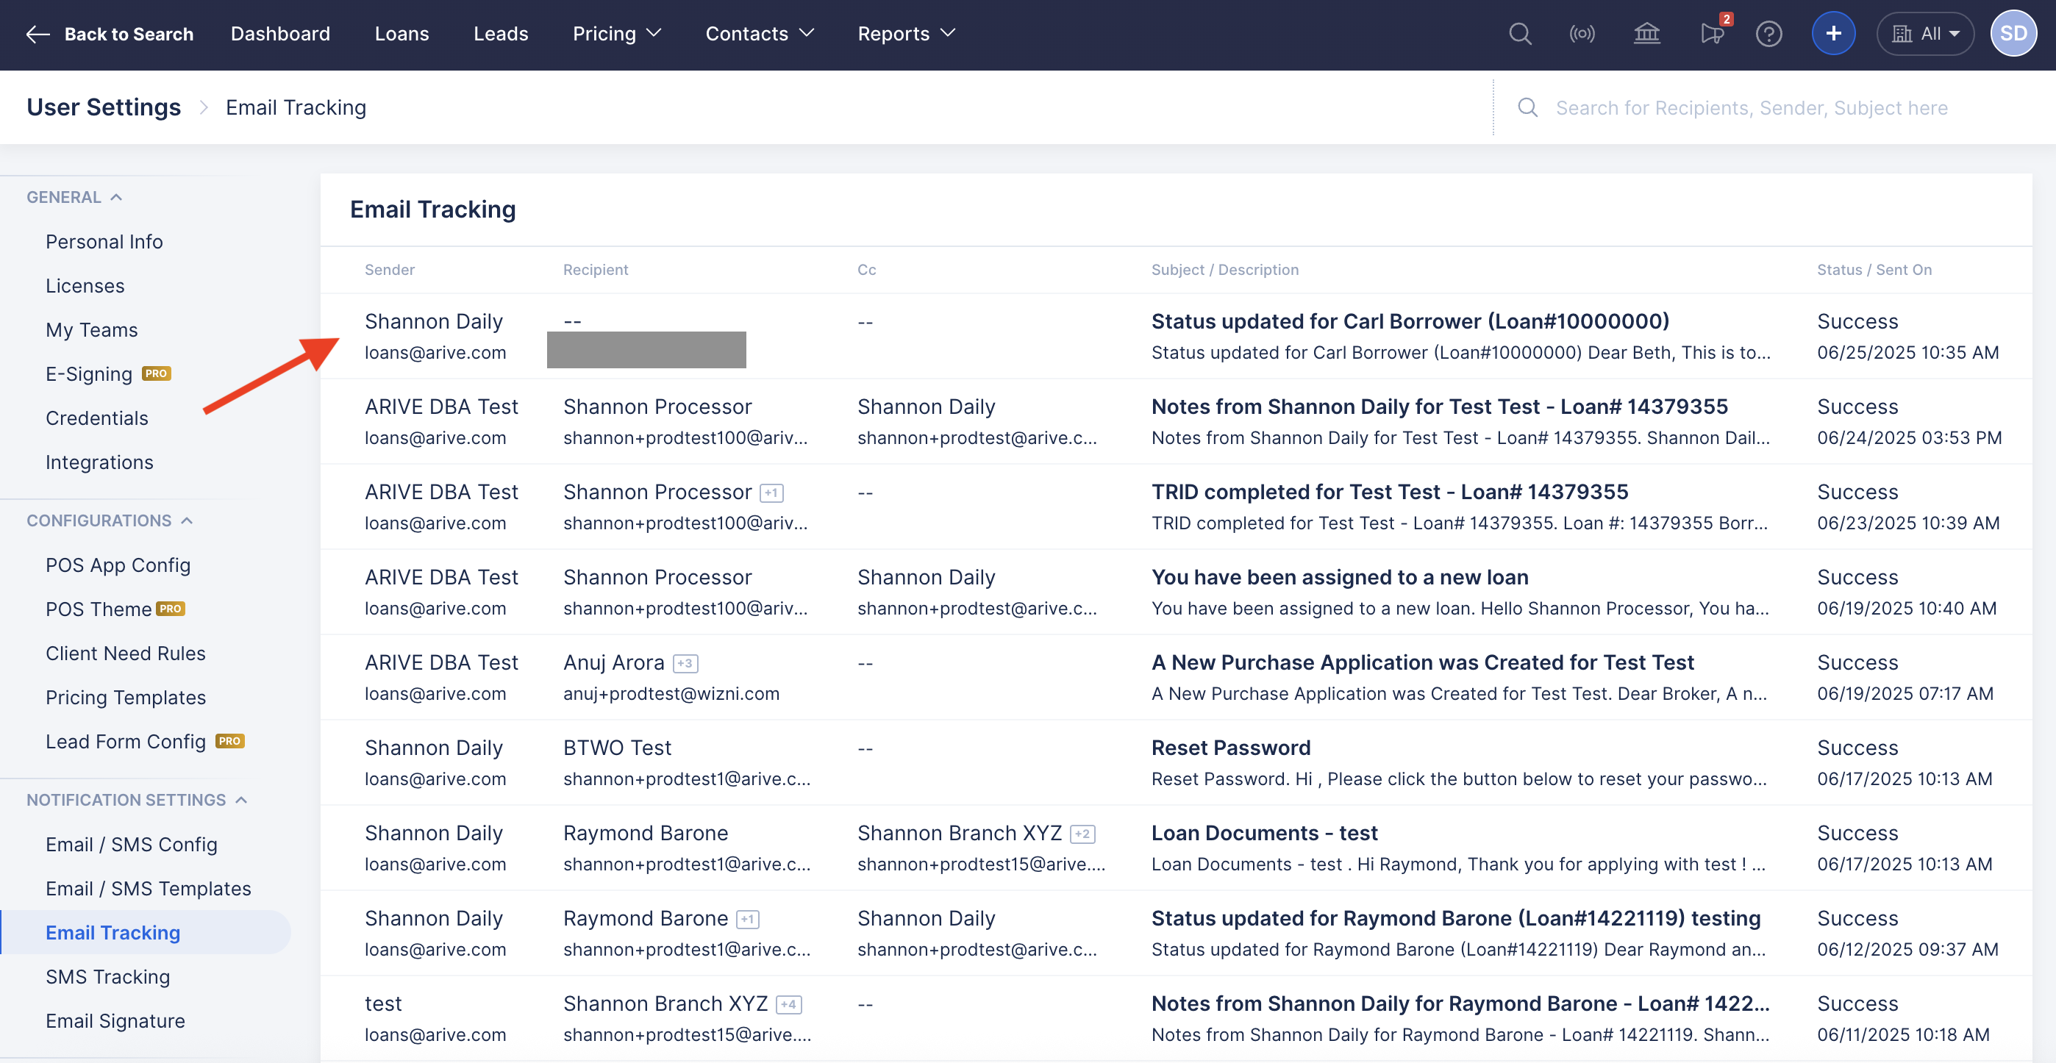This screenshot has width=2056, height=1063.
Task: Expand the Reports menu dropdown
Action: [x=906, y=34]
